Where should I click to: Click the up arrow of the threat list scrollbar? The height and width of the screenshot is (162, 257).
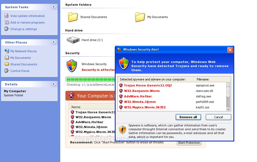pos(228,85)
